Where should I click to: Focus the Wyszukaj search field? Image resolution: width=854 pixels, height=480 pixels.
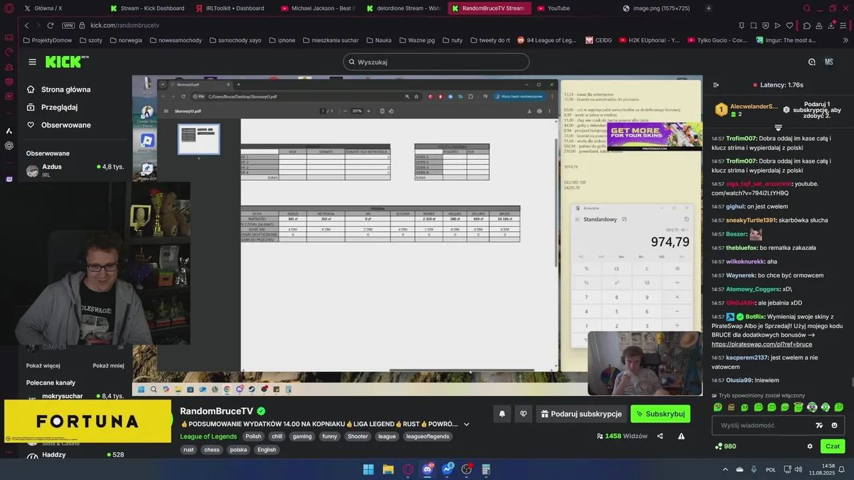click(436, 62)
